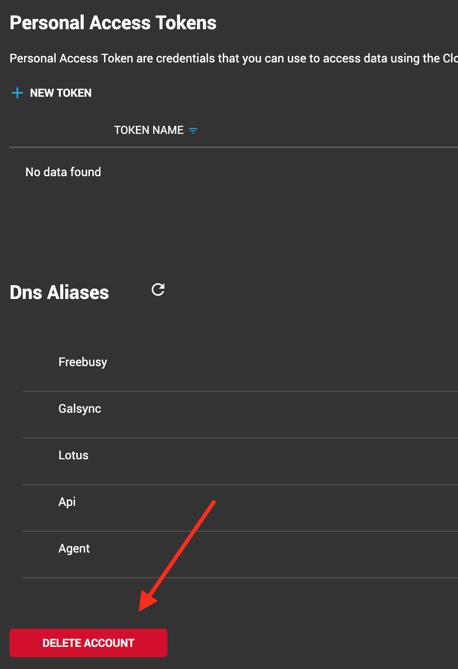This screenshot has width=458, height=669.
Task: Pick the Agent alias entry
Action: click(74, 549)
